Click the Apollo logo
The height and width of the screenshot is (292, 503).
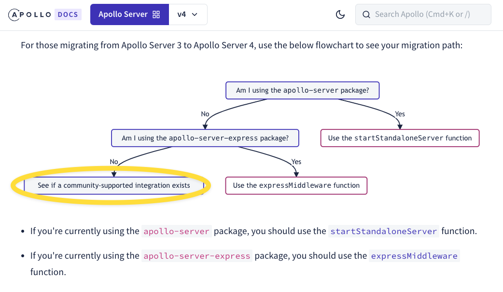[x=29, y=15]
